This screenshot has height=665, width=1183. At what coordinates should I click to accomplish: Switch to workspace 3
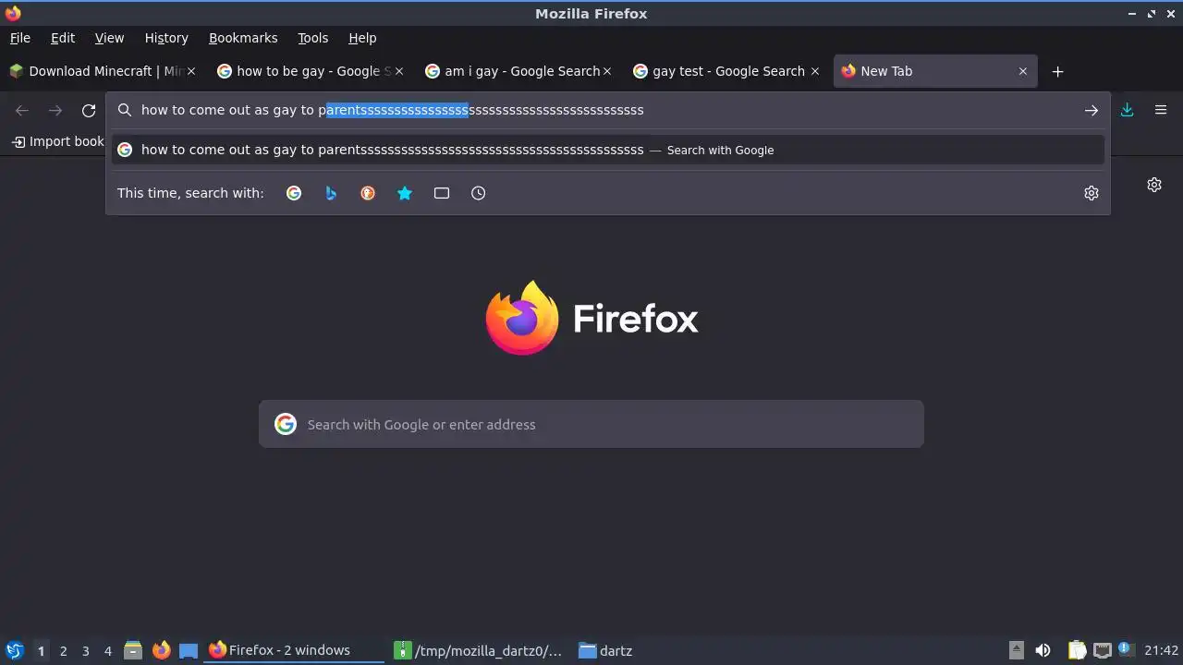point(85,650)
